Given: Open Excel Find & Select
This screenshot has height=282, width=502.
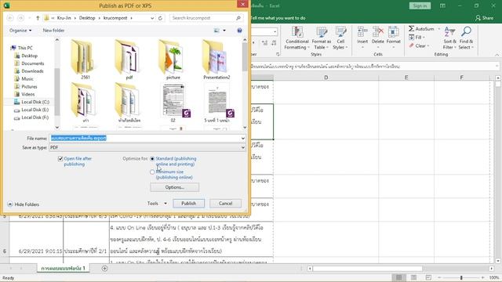Looking at the screenshot, I should coord(466,38).
